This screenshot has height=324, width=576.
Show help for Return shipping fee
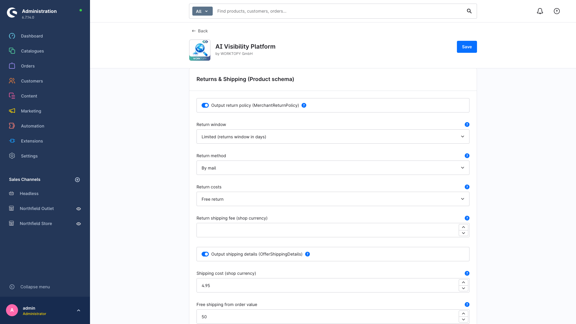467,218
